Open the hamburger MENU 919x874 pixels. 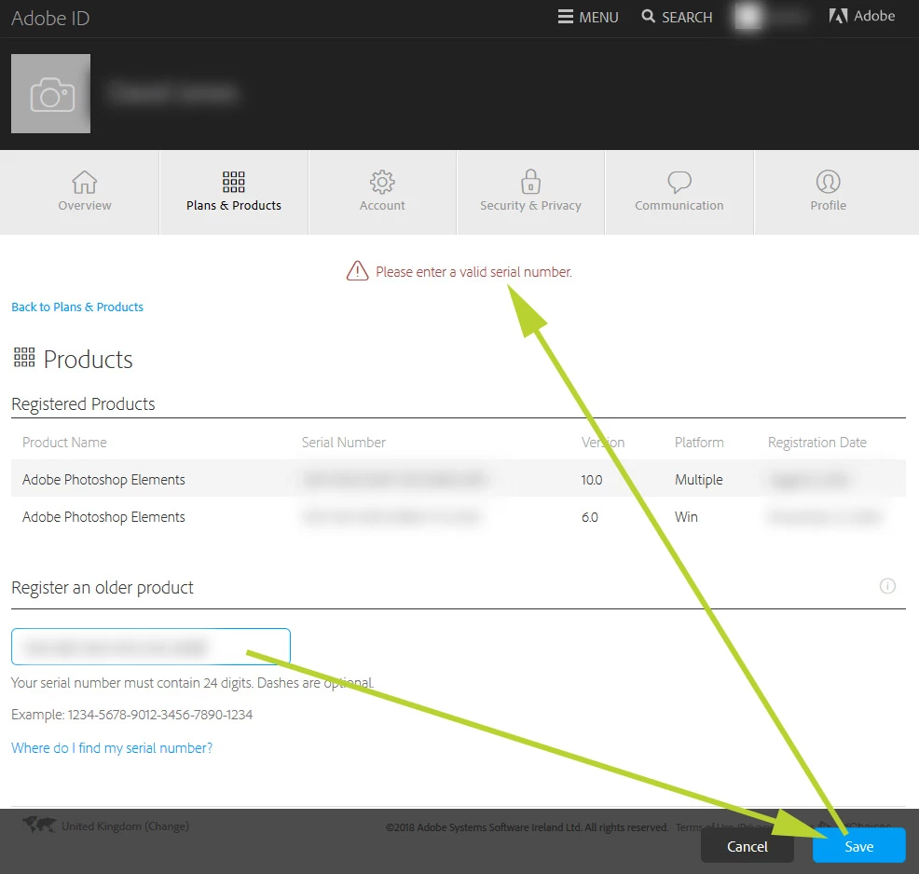[588, 17]
